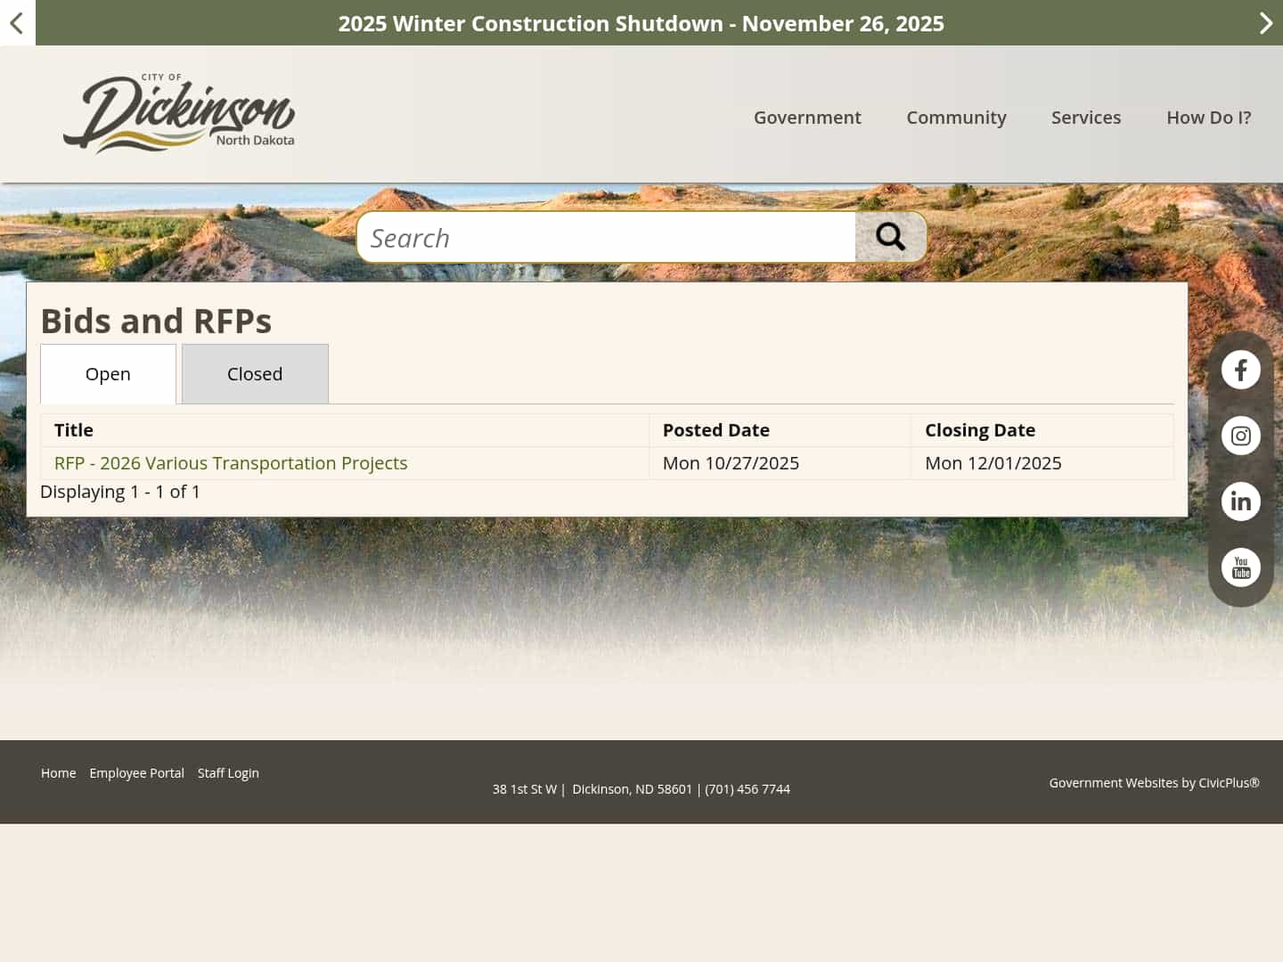Advance the alert banner with right arrow
Screen dimensions: 1283x962
tap(1266, 23)
